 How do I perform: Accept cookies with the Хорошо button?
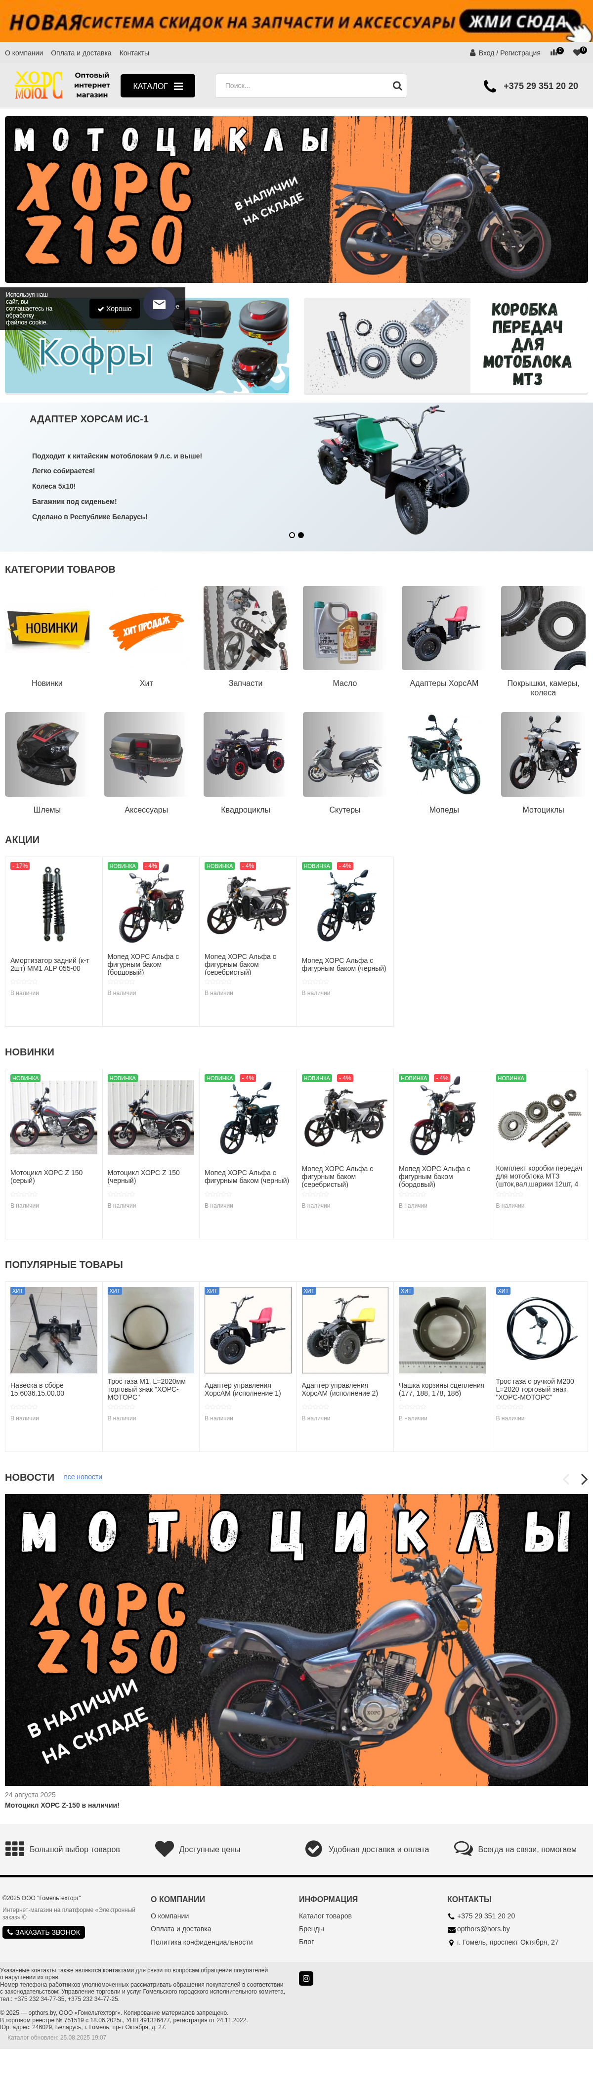(114, 309)
